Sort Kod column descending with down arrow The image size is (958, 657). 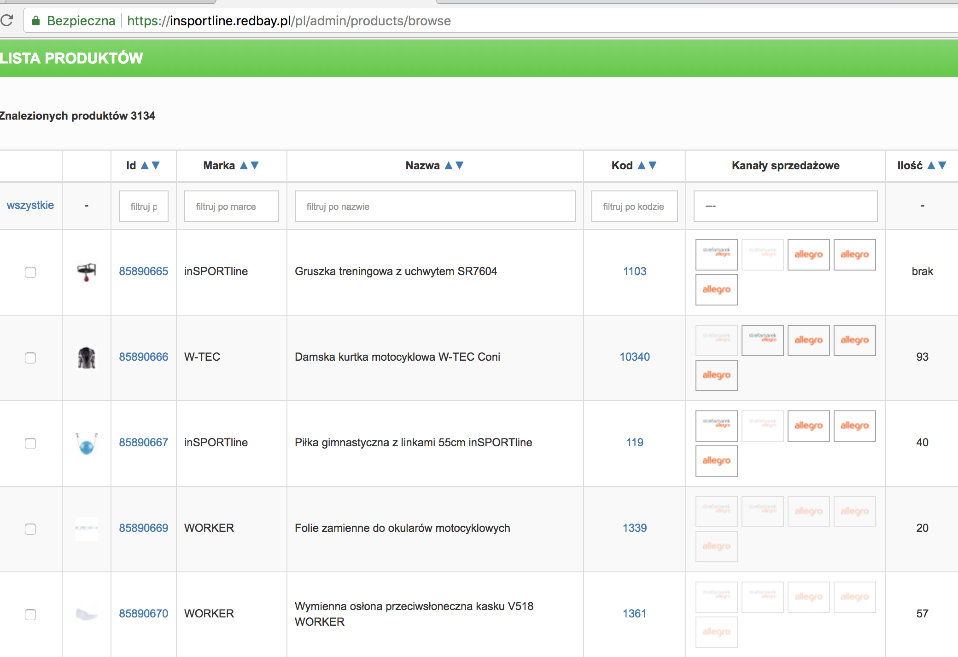[x=652, y=166]
